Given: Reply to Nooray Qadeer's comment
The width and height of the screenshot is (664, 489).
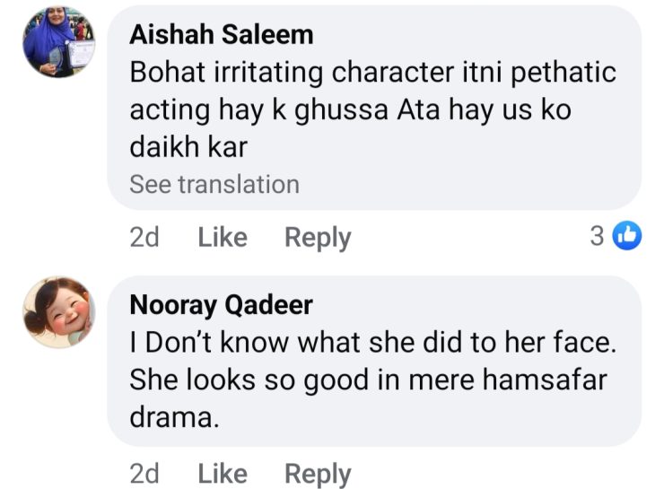Looking at the screenshot, I should pos(318,473).
